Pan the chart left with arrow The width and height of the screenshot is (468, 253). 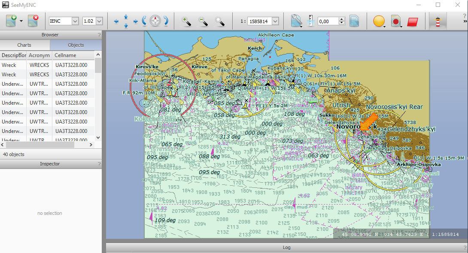[x=116, y=21]
